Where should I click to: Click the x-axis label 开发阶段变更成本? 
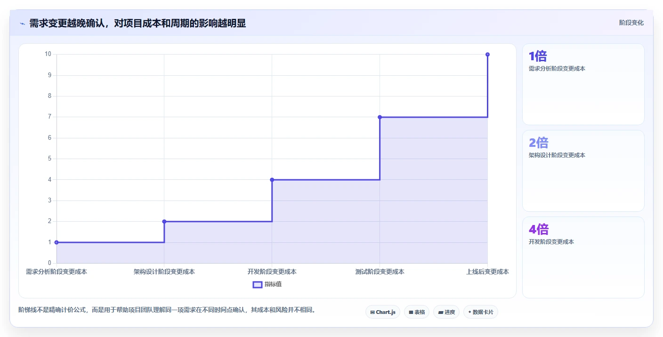[x=272, y=272]
